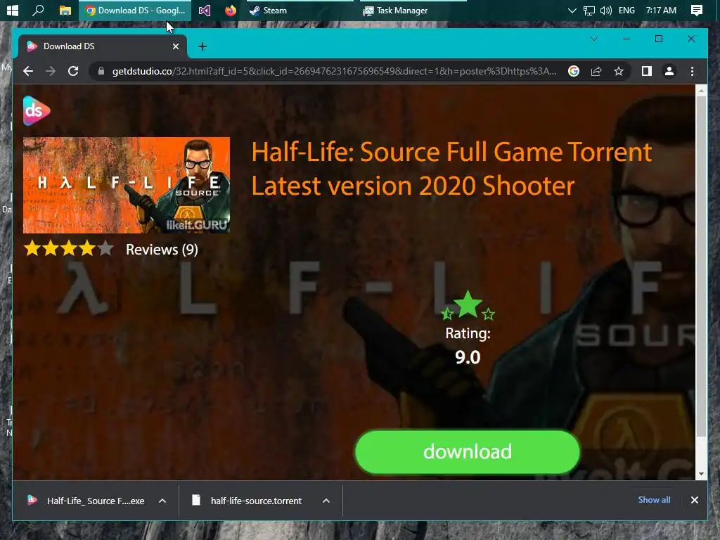Screen dimensions: 720x540
Task: Open the notification center icon
Action: [697, 10]
